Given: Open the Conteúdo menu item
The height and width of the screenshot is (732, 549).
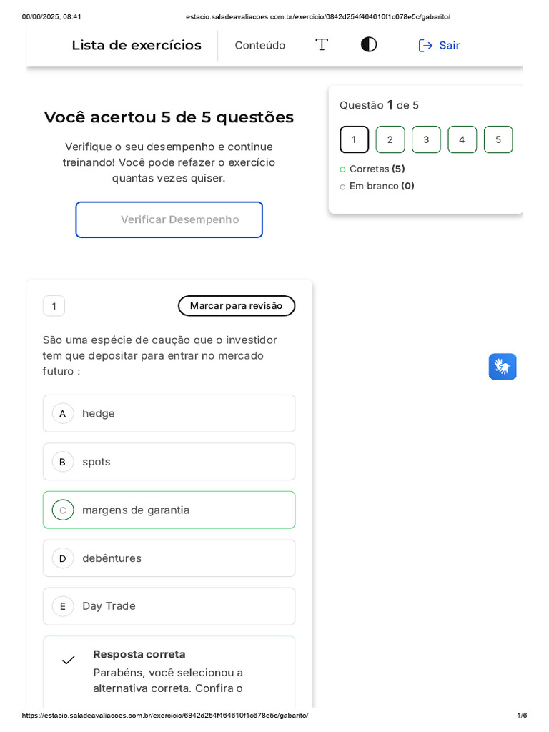Looking at the screenshot, I should coord(260,46).
